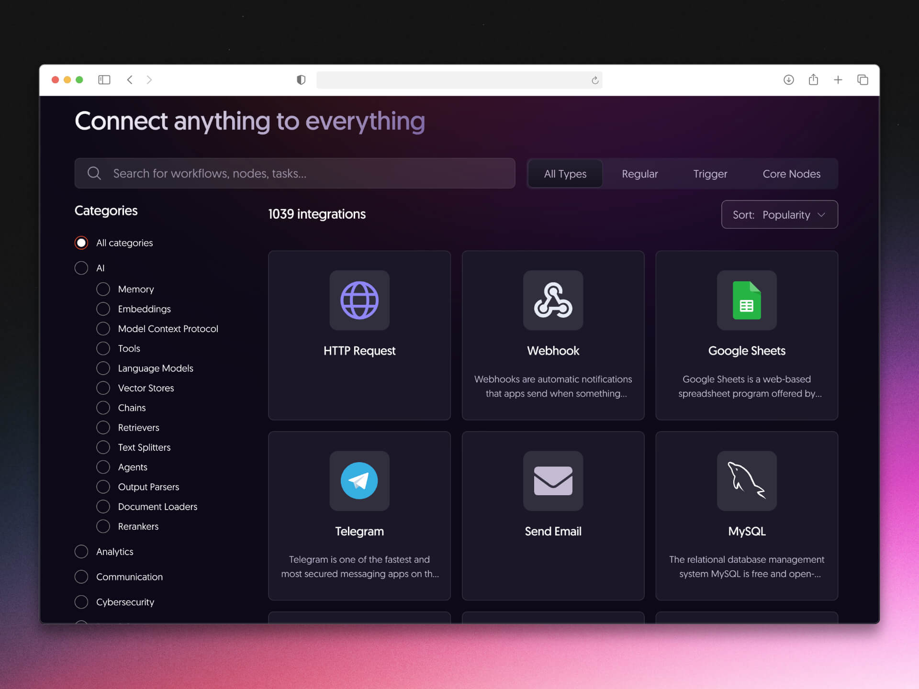Show the tab overview icon
The width and height of the screenshot is (919, 689).
click(x=863, y=80)
